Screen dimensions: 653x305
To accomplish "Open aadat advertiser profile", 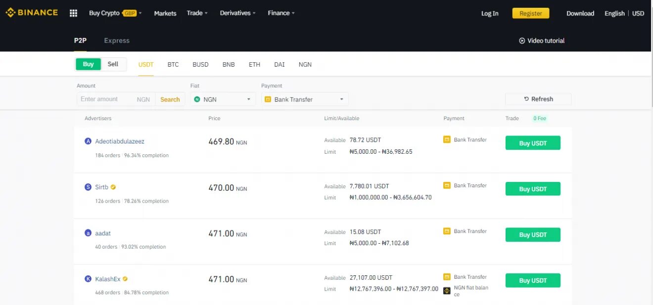I will 102,233.
